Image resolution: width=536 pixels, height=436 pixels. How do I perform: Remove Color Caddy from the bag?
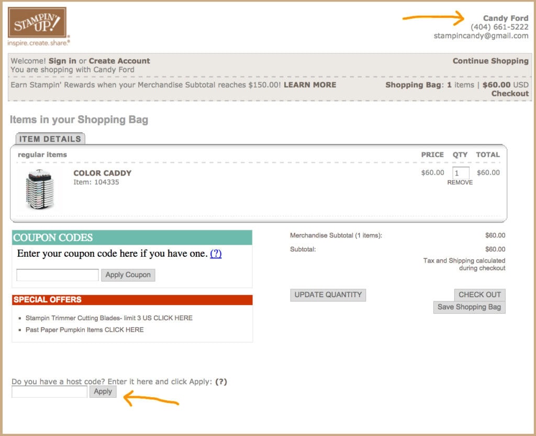(x=460, y=182)
